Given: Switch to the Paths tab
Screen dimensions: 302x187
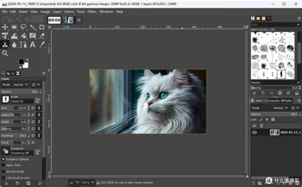Looking at the screenshot, I should (x=286, y=100).
